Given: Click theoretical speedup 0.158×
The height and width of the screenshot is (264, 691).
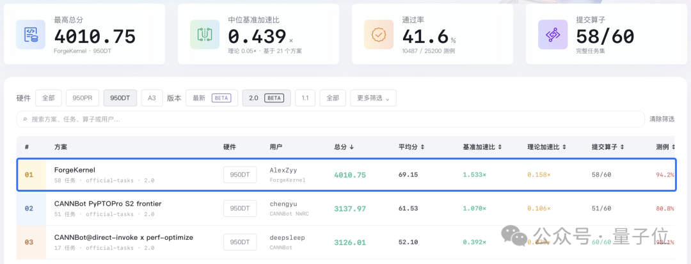Looking at the screenshot, I should point(539,175).
